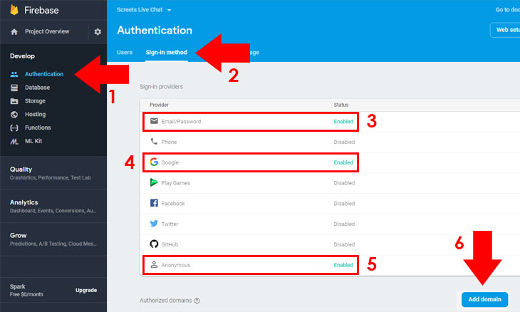Viewport: 520px width, 312px height.
Task: Click the Play Games icon
Action: point(154,182)
